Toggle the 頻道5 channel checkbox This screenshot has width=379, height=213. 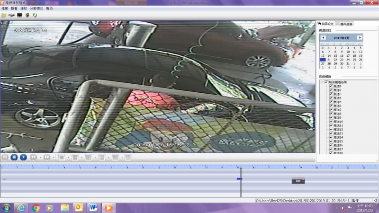click(331, 102)
